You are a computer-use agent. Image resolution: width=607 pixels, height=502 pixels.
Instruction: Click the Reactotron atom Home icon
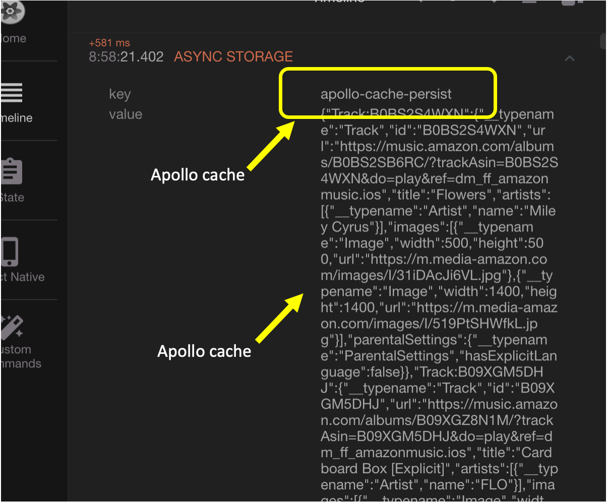[x=11, y=12]
